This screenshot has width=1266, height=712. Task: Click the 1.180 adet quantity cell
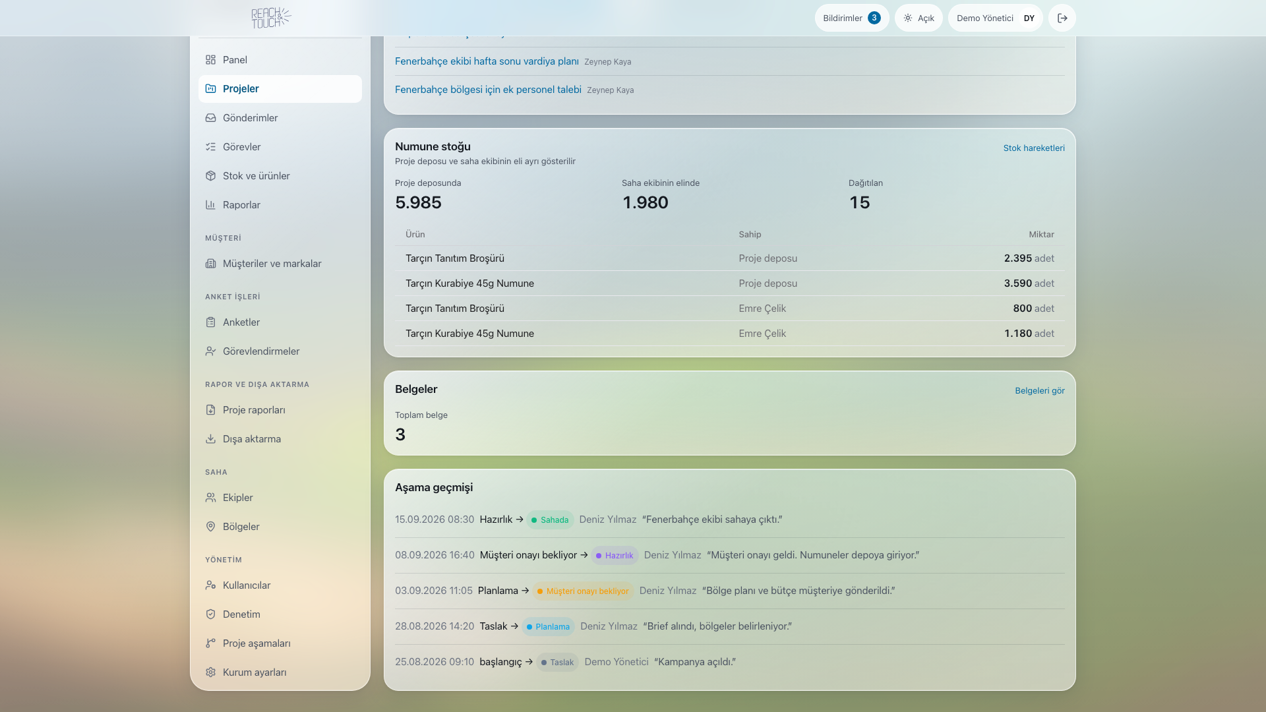pyautogui.click(x=1029, y=334)
